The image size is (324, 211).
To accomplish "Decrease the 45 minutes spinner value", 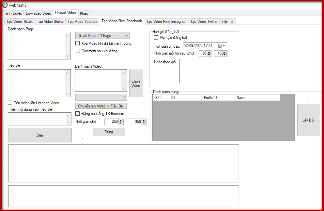I will pyautogui.click(x=224, y=55).
